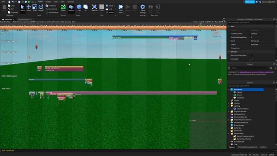Screen dimensions: 277x156
Task: Click the Output filter input field
Action: click(249, 68)
